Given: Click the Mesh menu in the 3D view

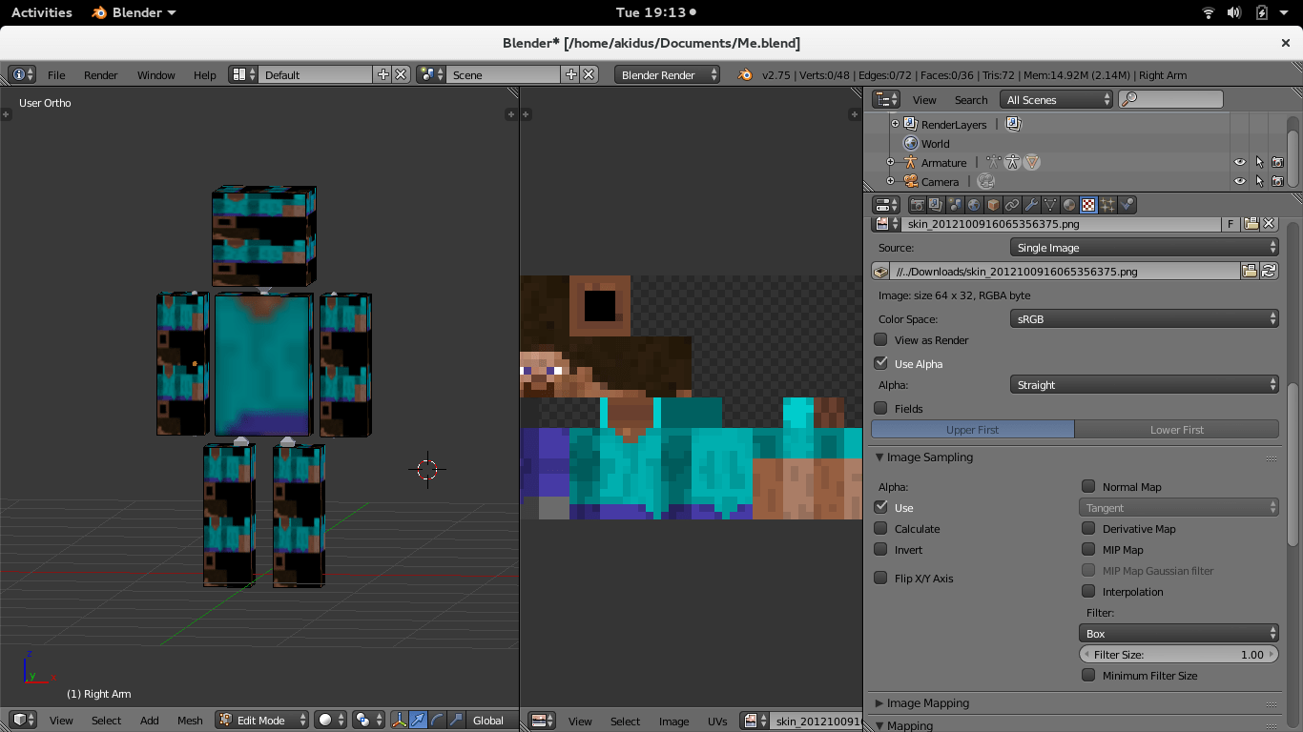Looking at the screenshot, I should click(x=190, y=720).
